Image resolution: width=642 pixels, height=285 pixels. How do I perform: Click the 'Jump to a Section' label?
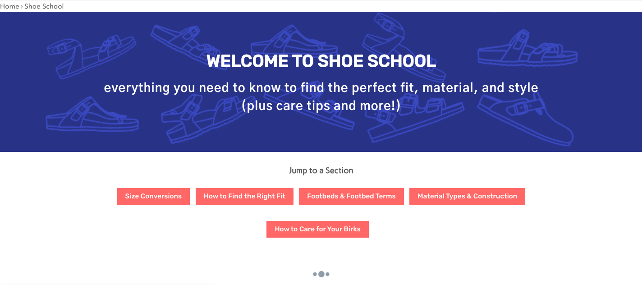pyautogui.click(x=321, y=170)
